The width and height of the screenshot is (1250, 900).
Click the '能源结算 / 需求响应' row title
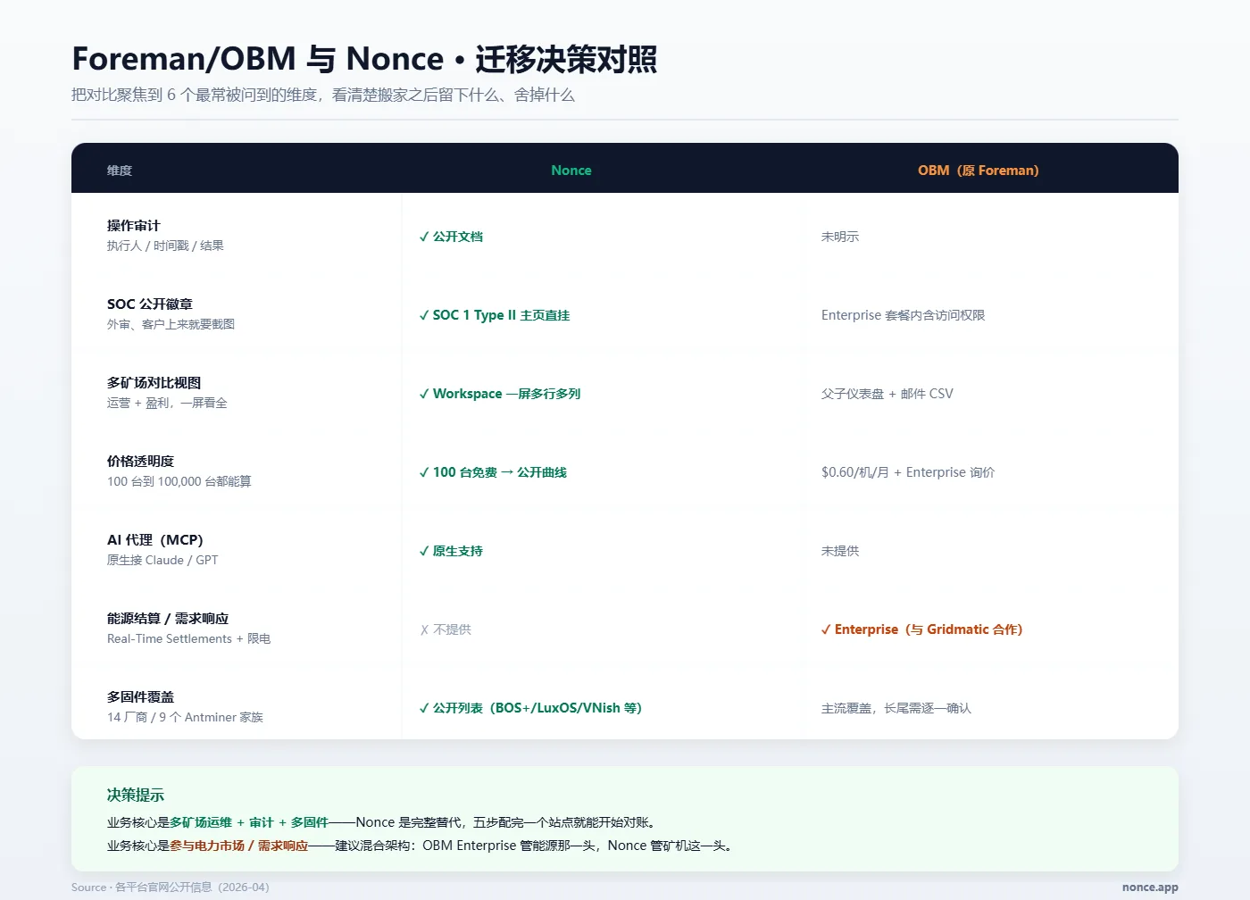pos(168,619)
